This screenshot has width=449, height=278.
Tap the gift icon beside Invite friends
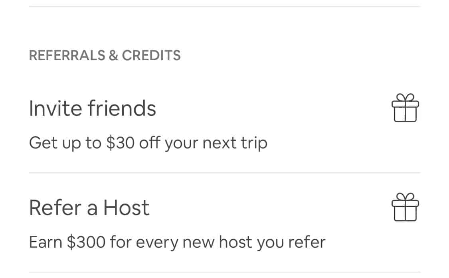click(x=405, y=108)
